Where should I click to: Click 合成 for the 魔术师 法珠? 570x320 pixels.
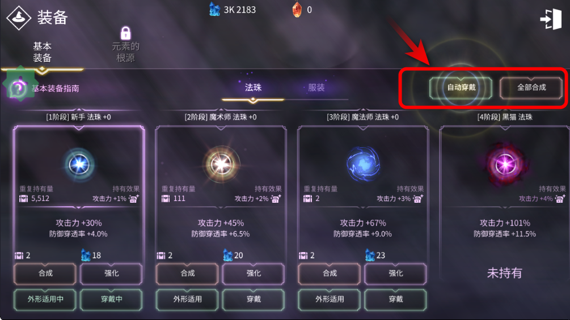tap(187, 273)
